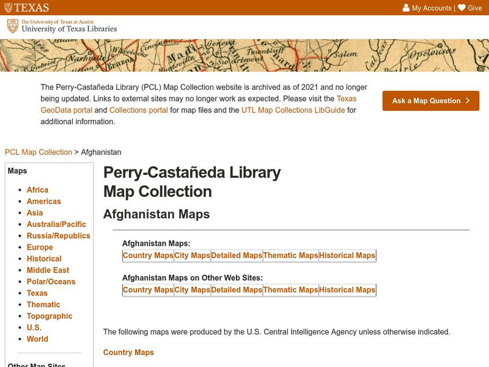Click the historical map banner image
Image resolution: width=489 pixels, height=367 pixels.
click(x=244, y=55)
